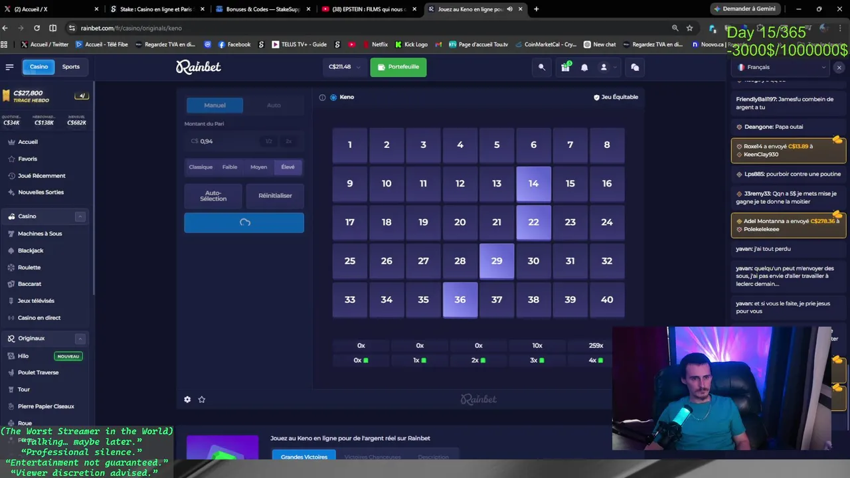Open the C$27,800 Tirage Hebdo banner
This screenshot has width=850, height=478.
click(x=45, y=96)
